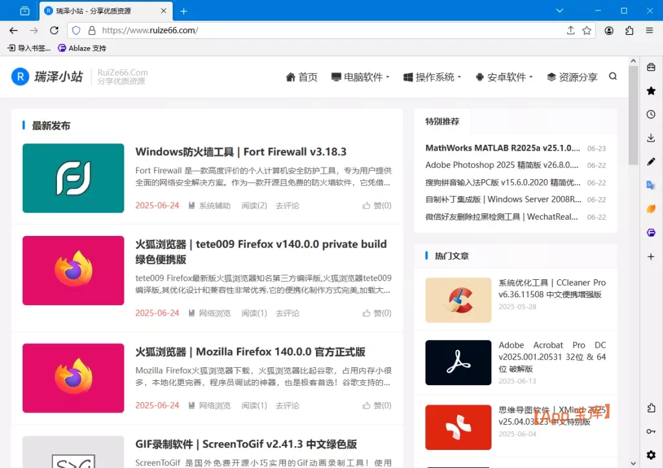The height and width of the screenshot is (468, 663).
Task: Open the Extensions puzzle icon in the sidebar
Action: click(x=651, y=408)
